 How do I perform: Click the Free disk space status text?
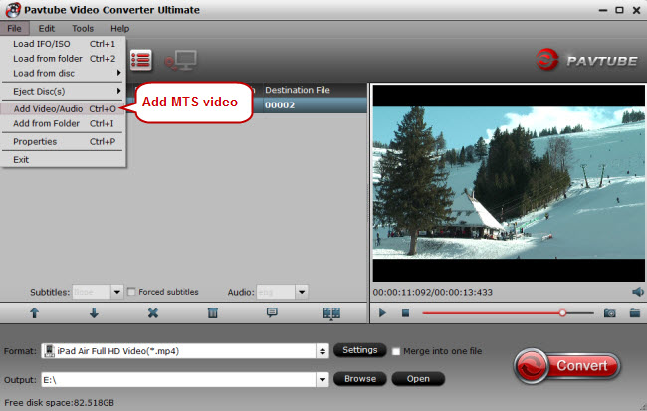tap(59, 403)
